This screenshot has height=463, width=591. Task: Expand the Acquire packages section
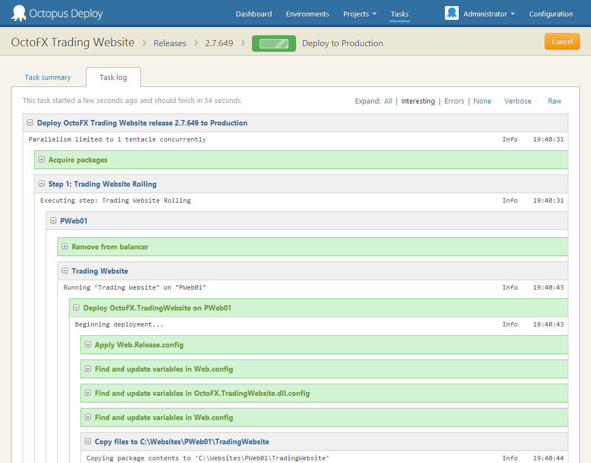(42, 160)
